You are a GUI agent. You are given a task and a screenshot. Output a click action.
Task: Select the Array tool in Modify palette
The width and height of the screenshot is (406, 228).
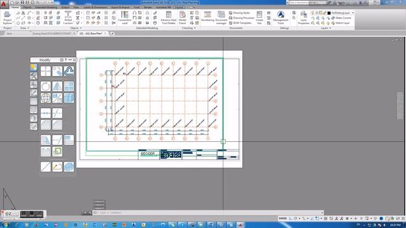69,86
